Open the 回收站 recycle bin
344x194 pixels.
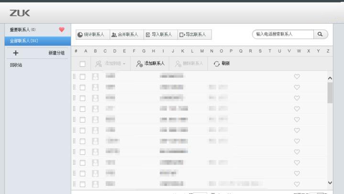coord(16,65)
